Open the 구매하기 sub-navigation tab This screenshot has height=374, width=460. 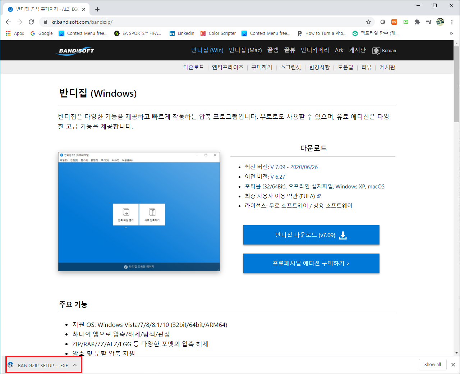[x=262, y=67]
